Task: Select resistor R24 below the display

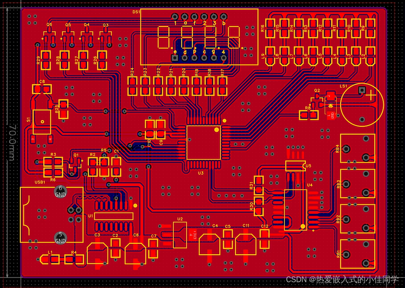Action: coord(132,86)
